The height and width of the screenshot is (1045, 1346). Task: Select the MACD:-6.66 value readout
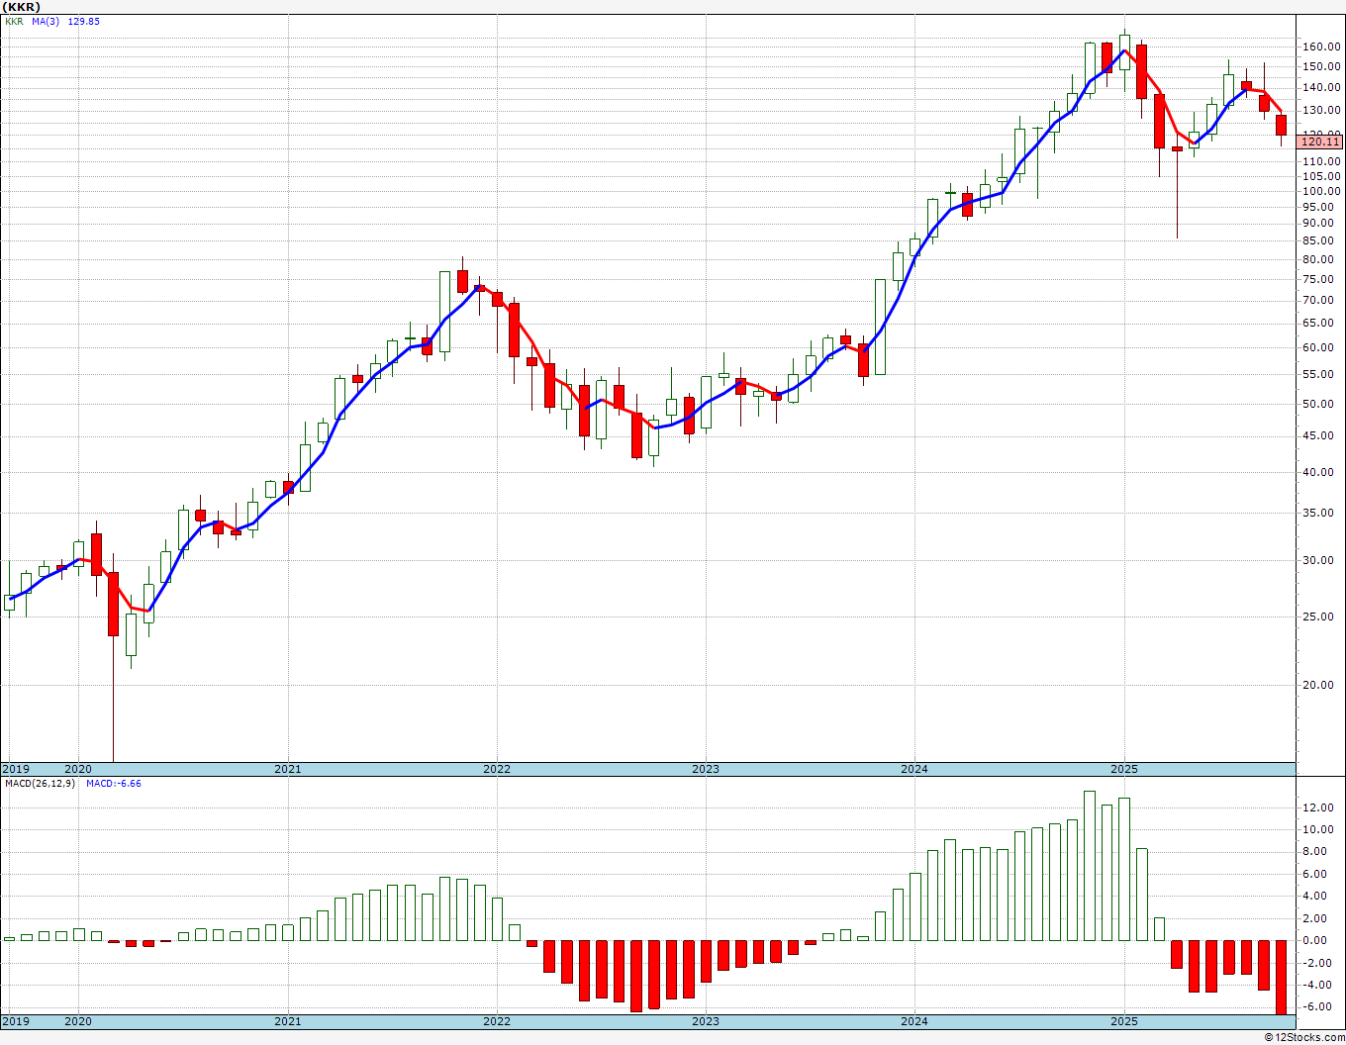pyautogui.click(x=114, y=784)
